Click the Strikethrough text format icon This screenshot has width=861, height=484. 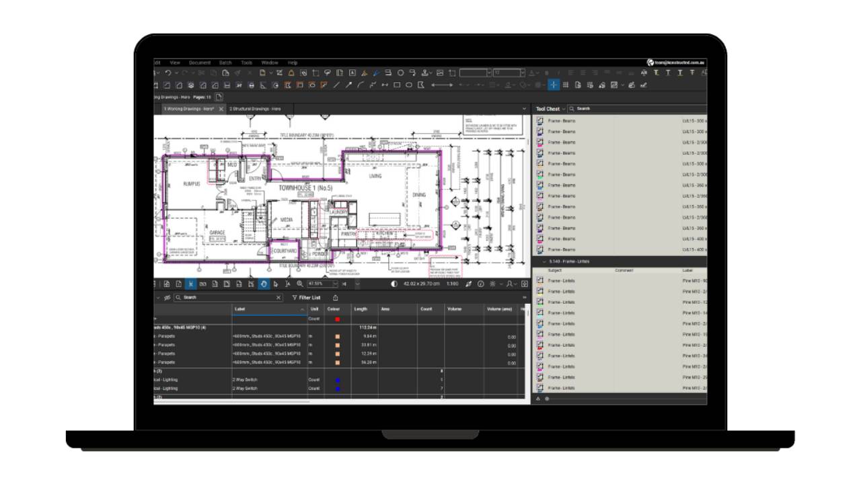click(x=692, y=73)
